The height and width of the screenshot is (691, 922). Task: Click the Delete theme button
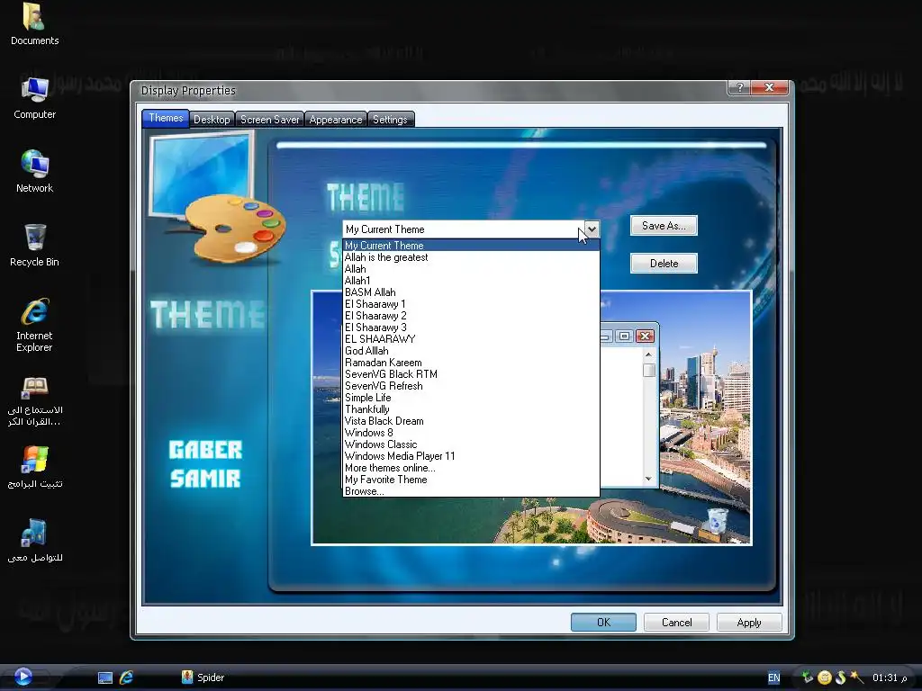pos(664,264)
